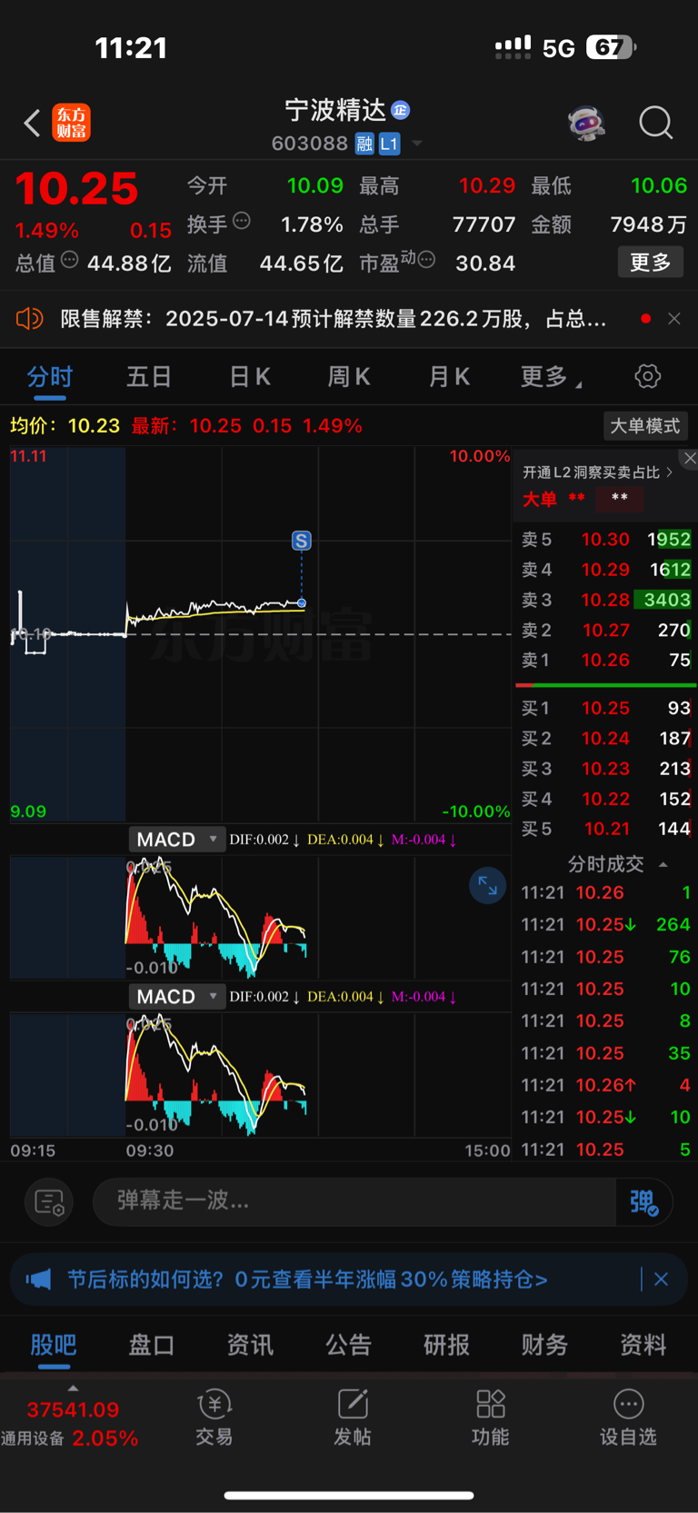Open the second MACD indicator dropdown
Image resolution: width=698 pixels, height=1513 pixels.
[x=176, y=997]
